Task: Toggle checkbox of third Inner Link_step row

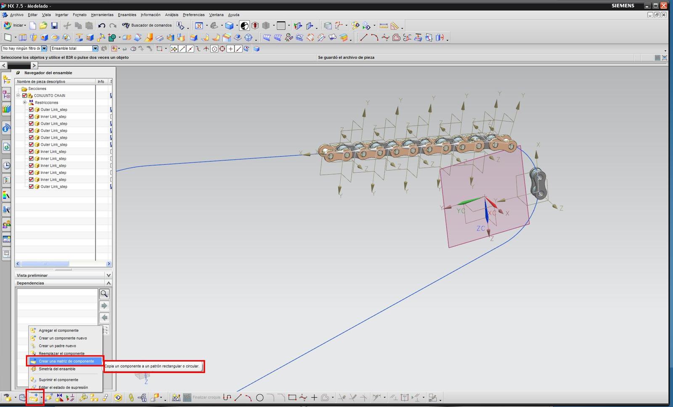Action: click(x=31, y=159)
